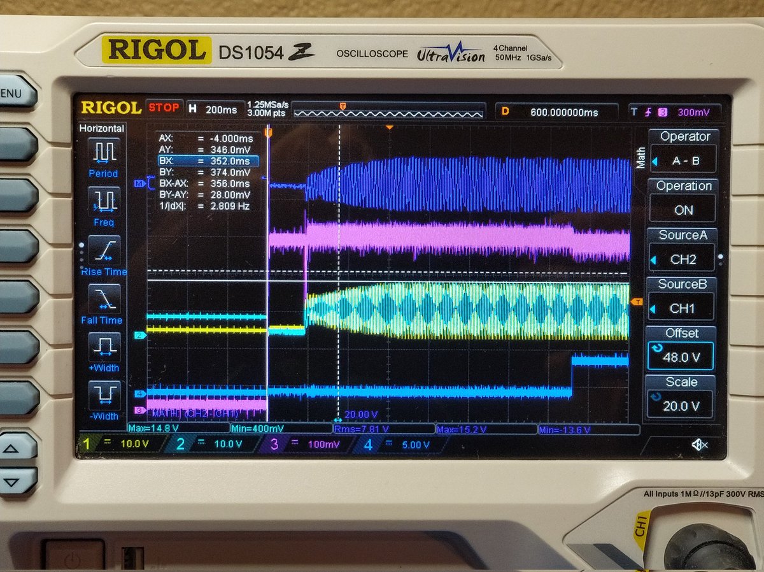
Task: Click the red STOP status indicator
Action: click(x=164, y=108)
